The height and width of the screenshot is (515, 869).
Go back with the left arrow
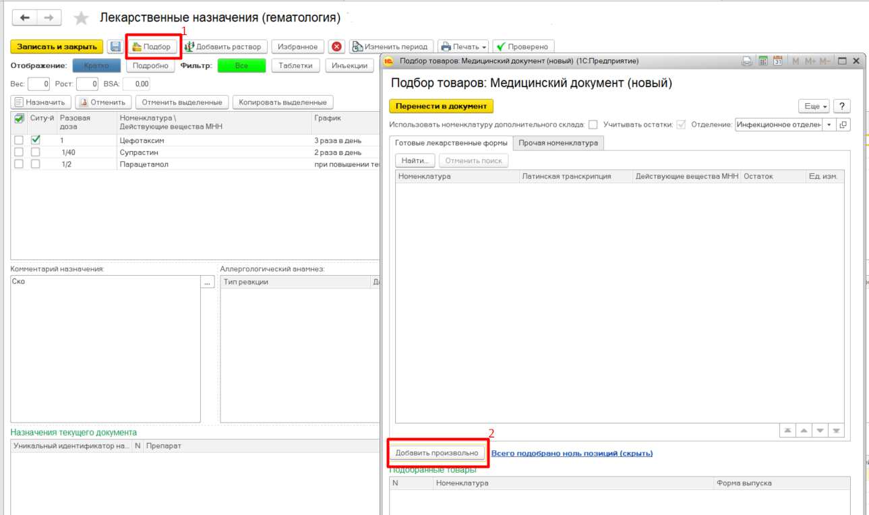[x=25, y=18]
